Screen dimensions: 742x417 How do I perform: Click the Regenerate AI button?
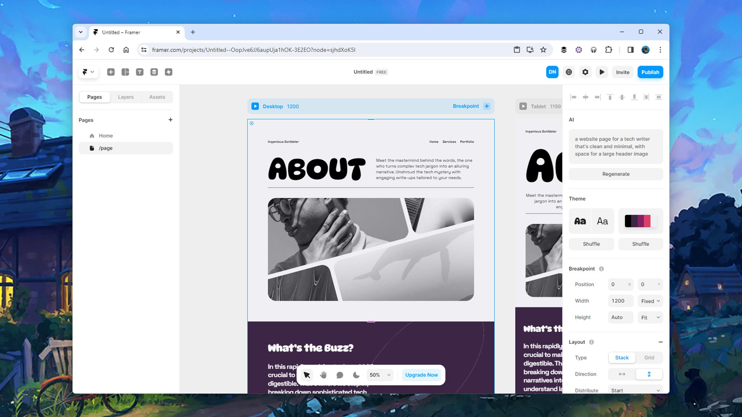click(616, 173)
